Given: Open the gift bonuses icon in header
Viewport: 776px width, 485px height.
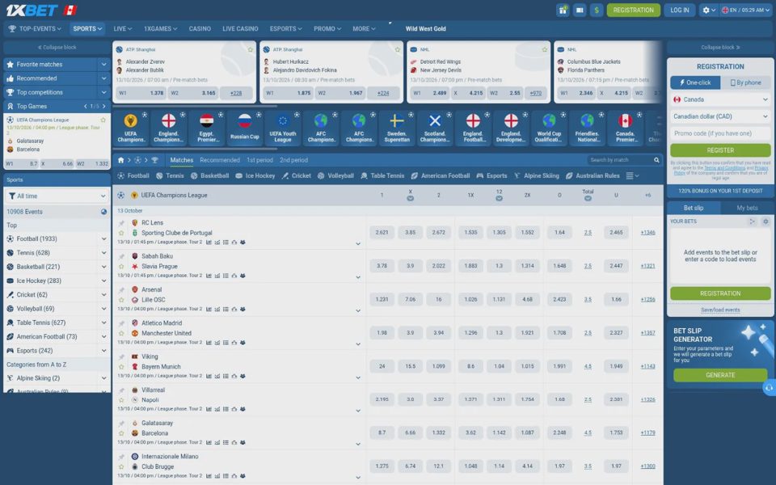Looking at the screenshot, I should 563,10.
